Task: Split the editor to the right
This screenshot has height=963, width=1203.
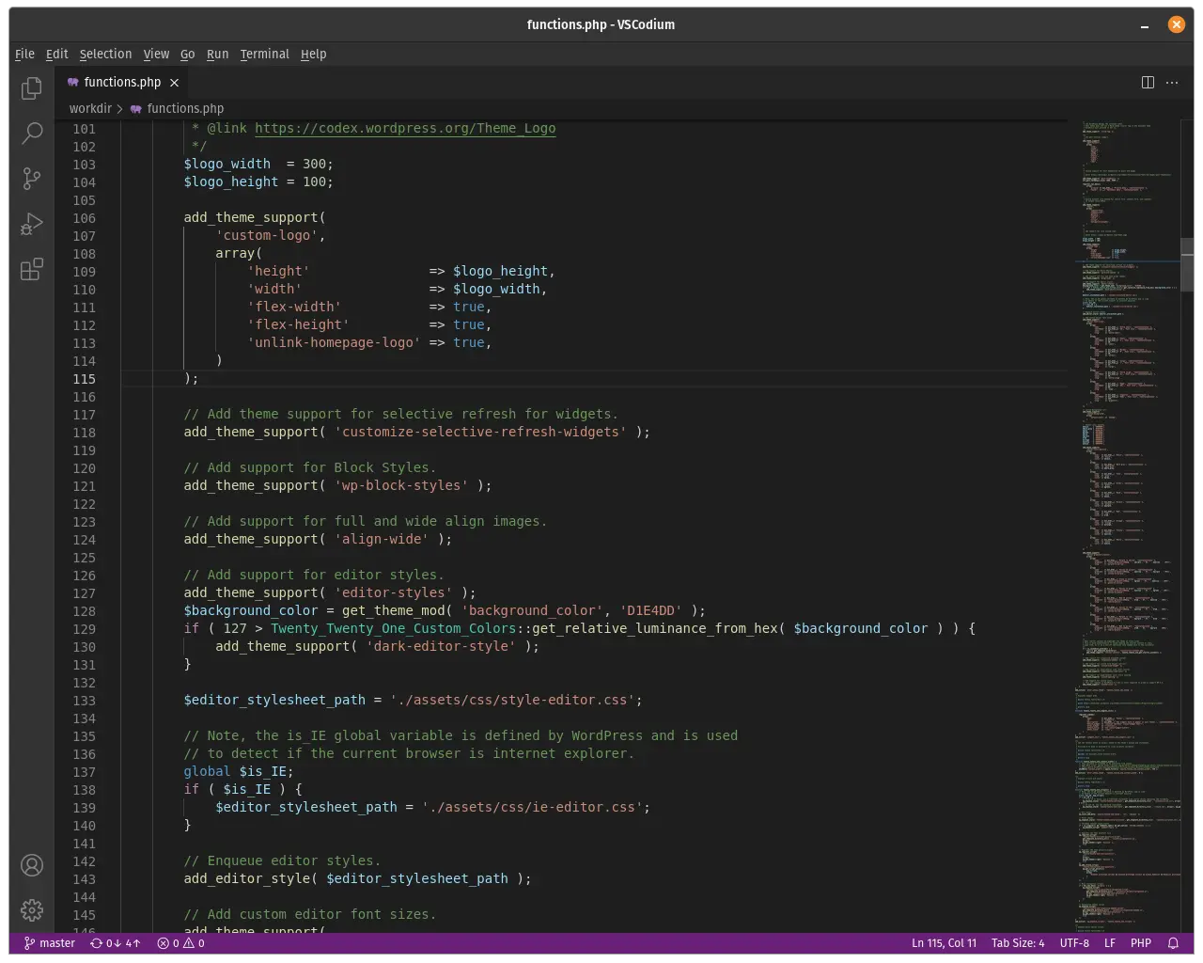Action: click(x=1148, y=83)
